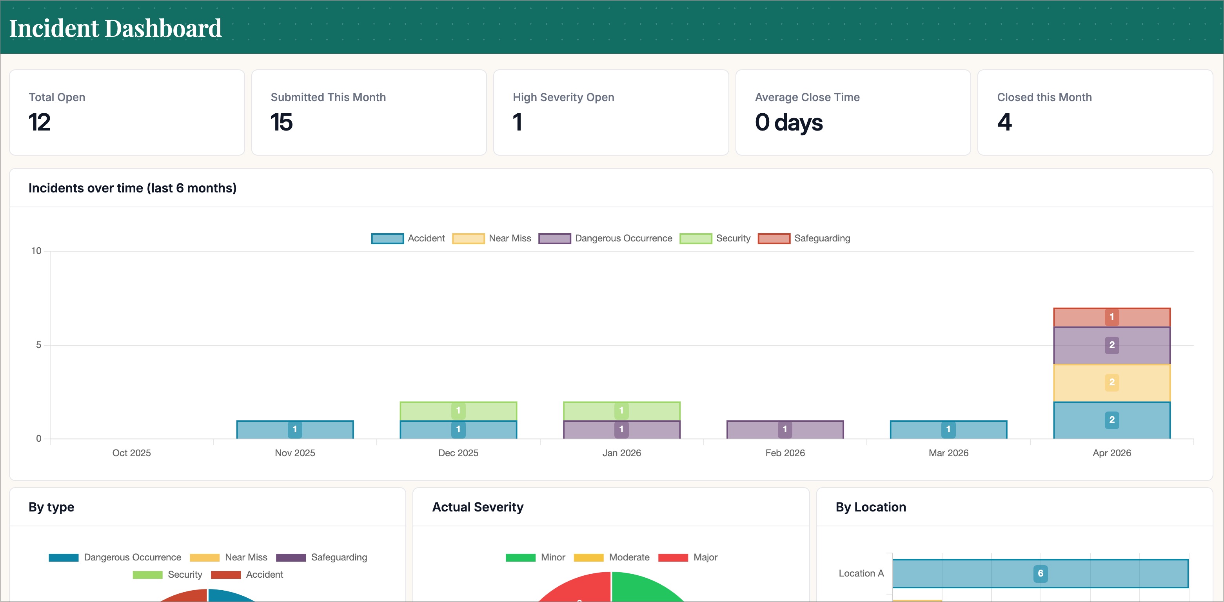Image resolution: width=1224 pixels, height=602 pixels.
Task: Click the Total Open stat card
Action: [x=127, y=112]
